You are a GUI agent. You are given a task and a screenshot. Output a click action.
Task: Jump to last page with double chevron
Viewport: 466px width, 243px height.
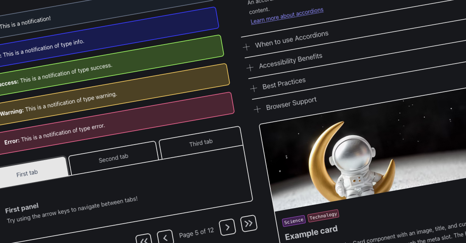[249, 223]
